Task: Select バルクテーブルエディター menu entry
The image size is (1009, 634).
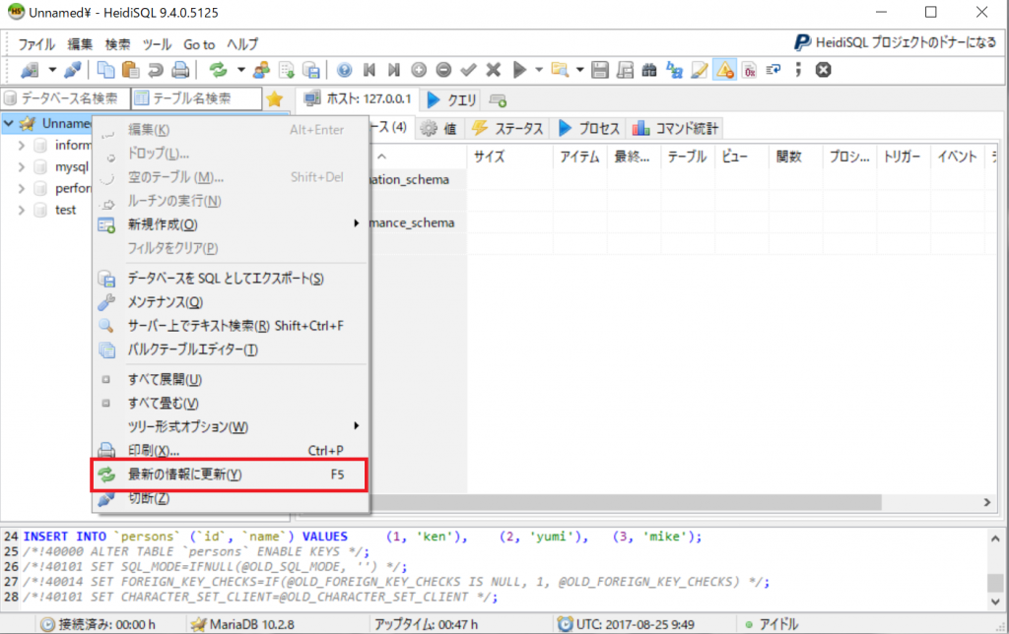Action: (230, 349)
